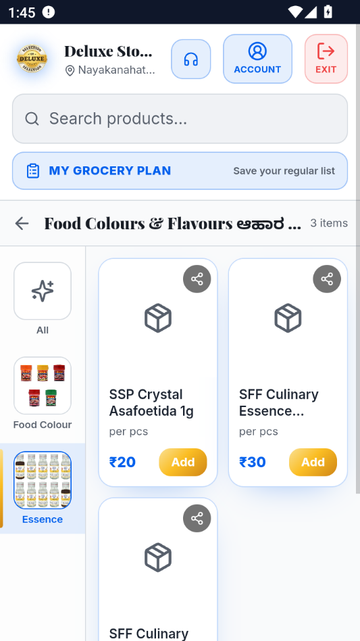Viewport: 360px width, 641px height.
Task: Open the Account profile
Action: (x=257, y=59)
